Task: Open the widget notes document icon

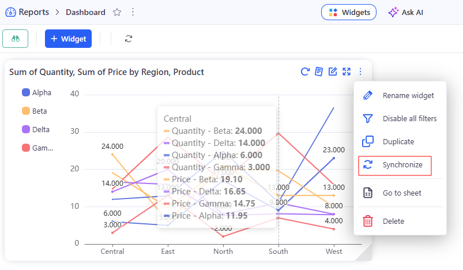Action: pos(319,72)
